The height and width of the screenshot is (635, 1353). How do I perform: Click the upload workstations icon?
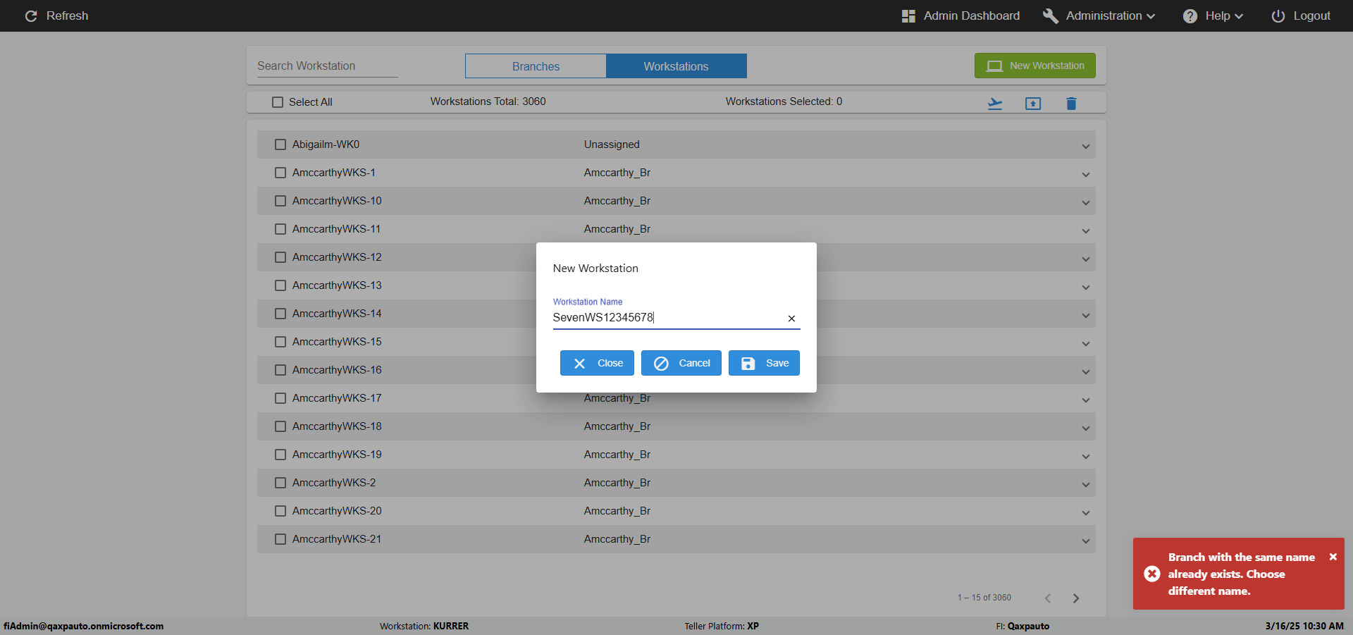1033,104
